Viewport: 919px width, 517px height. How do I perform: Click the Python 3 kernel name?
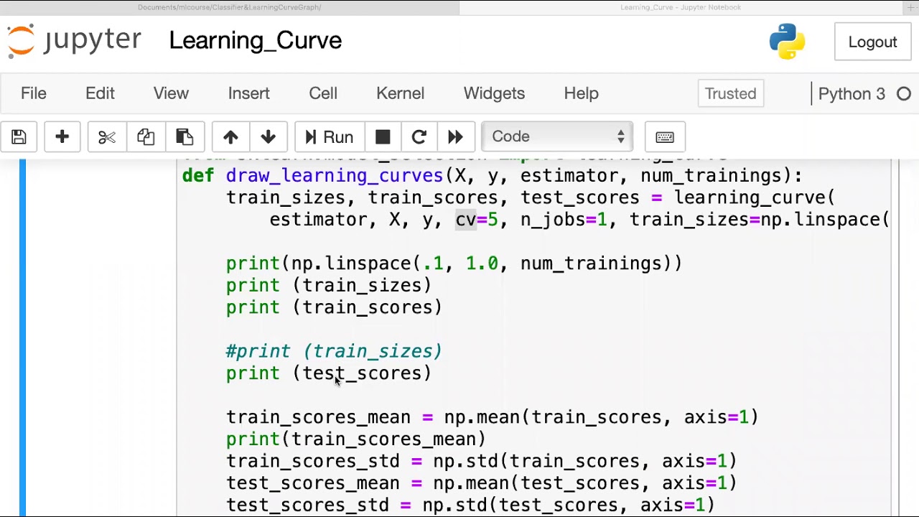(x=852, y=94)
